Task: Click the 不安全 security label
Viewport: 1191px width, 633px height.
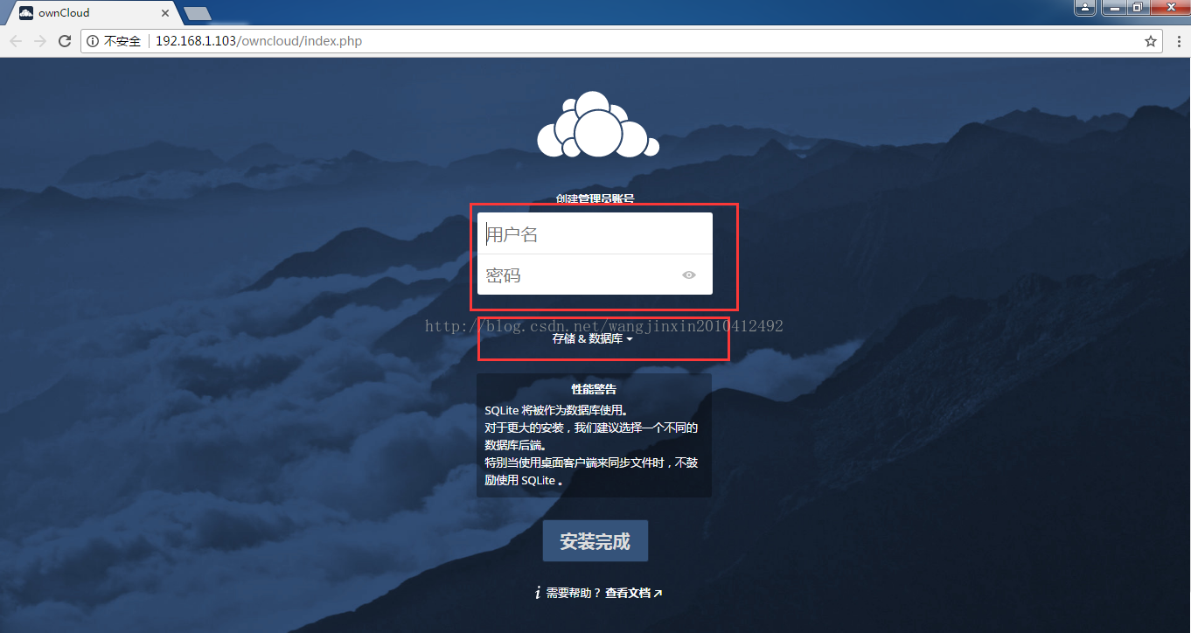Action: pyautogui.click(x=122, y=41)
